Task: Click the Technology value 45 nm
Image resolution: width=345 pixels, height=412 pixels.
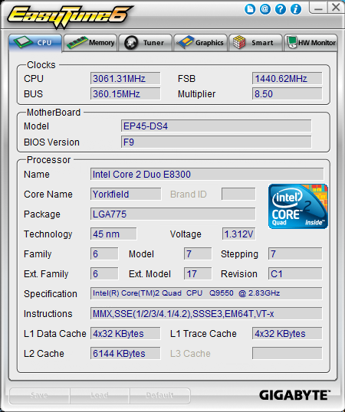Action: click(x=113, y=234)
